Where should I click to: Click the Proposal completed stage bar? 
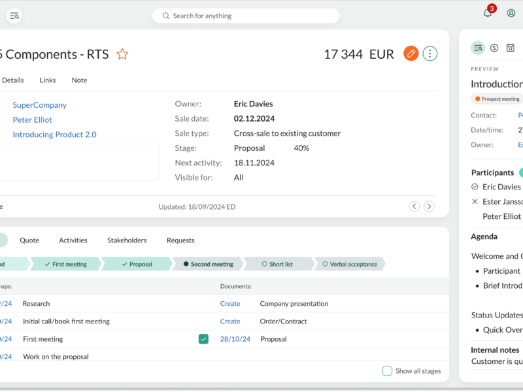click(x=136, y=264)
